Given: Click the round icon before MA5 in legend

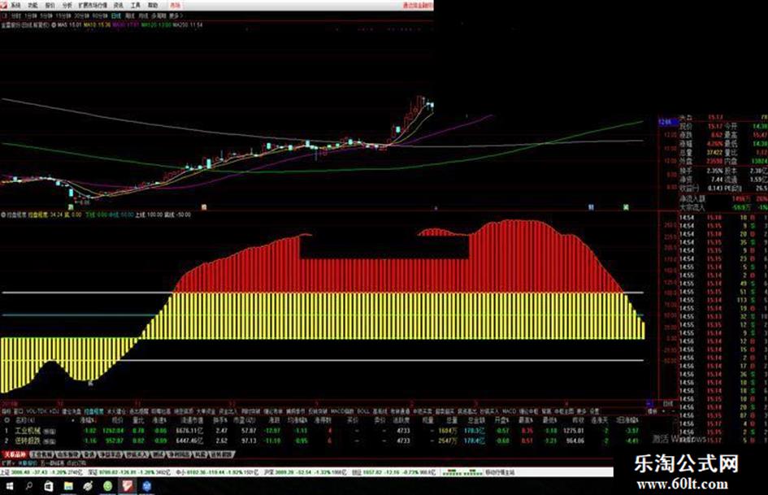Looking at the screenshot, I should coord(54,24).
